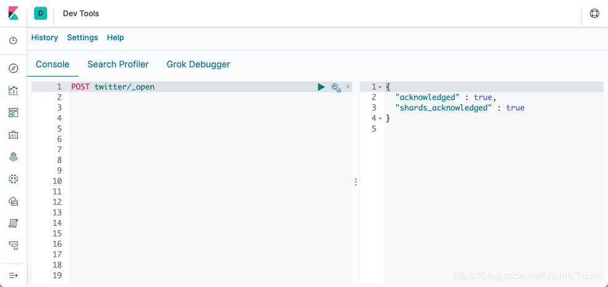Image resolution: width=608 pixels, height=287 pixels.
Task: Open Logs icon in sidebar
Action: click(x=13, y=223)
